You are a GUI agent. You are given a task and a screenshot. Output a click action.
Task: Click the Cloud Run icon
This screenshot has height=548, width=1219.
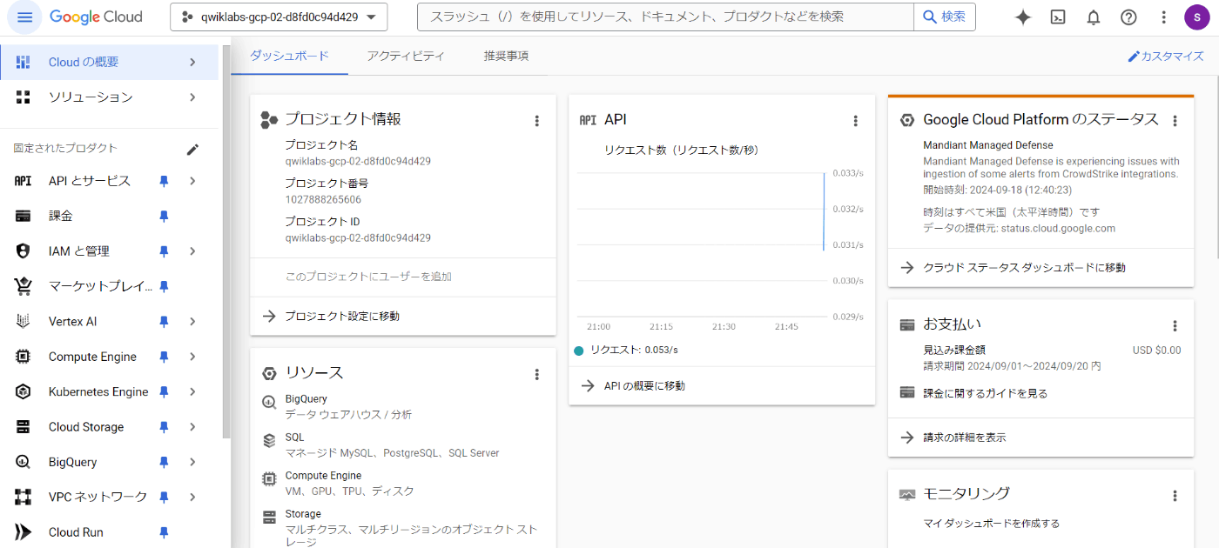pos(24,532)
